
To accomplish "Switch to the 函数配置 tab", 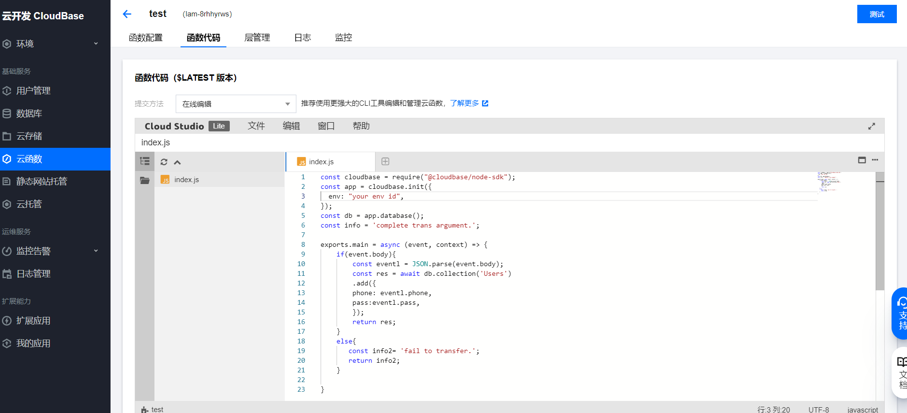I will coord(146,38).
